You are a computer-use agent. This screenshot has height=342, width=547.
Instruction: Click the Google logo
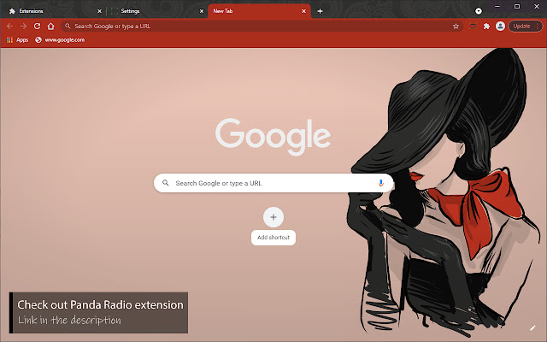(x=273, y=137)
